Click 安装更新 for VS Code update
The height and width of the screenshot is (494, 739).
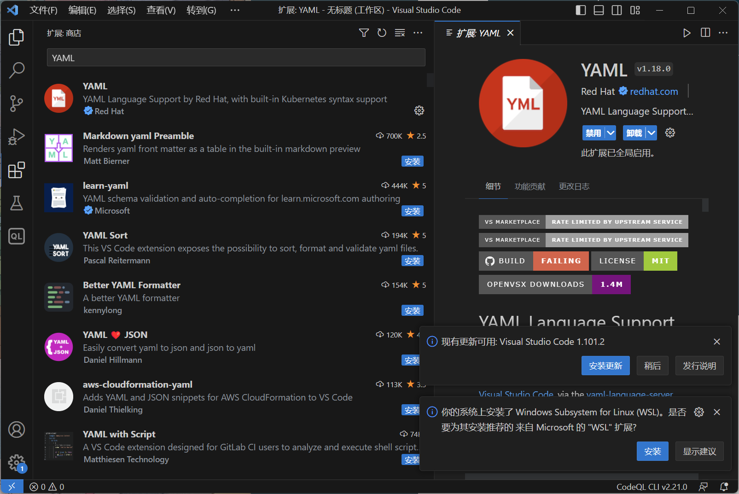605,366
